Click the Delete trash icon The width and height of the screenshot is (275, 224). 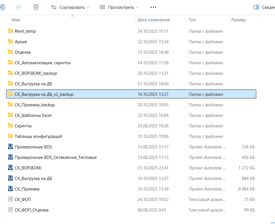click(x=36, y=7)
